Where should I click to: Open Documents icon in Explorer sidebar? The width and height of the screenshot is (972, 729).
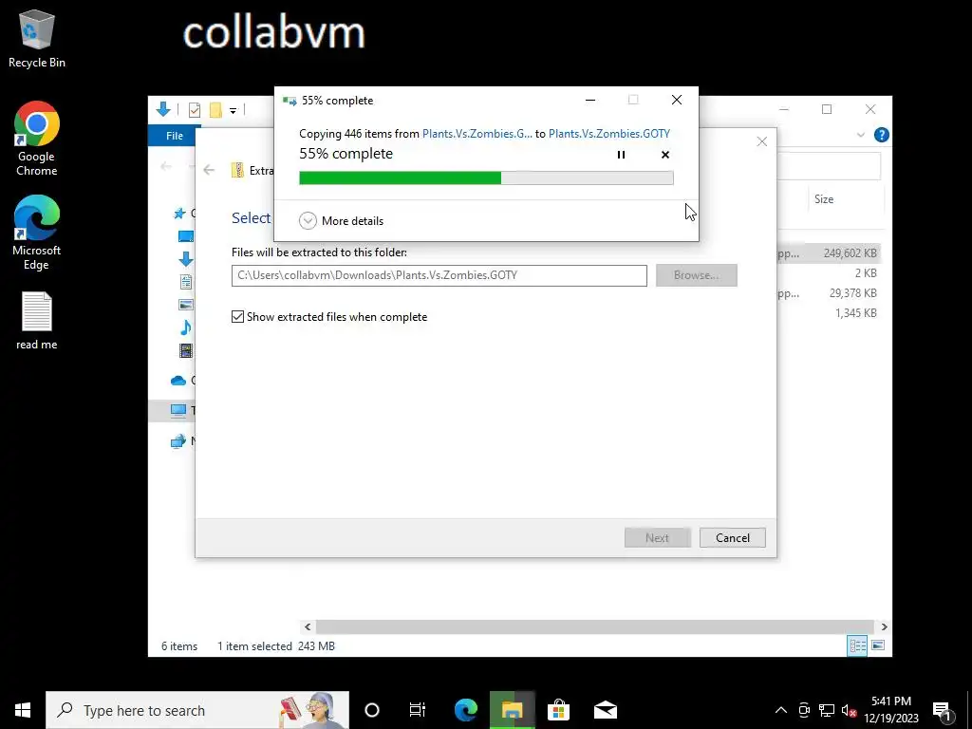185,281
